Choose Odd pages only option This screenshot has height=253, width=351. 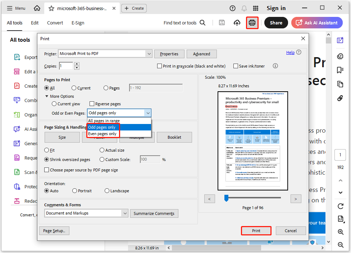point(119,127)
